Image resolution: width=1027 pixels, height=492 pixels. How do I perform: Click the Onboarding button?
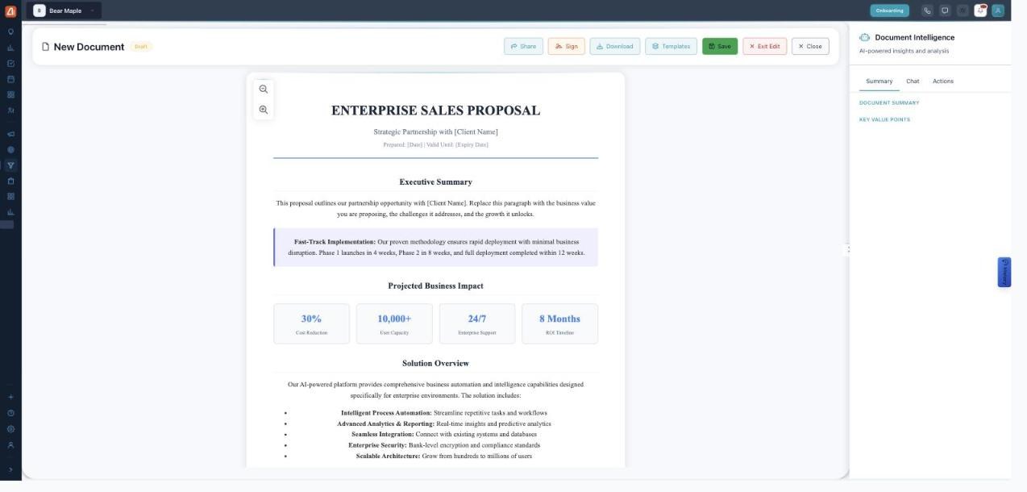pyautogui.click(x=890, y=10)
